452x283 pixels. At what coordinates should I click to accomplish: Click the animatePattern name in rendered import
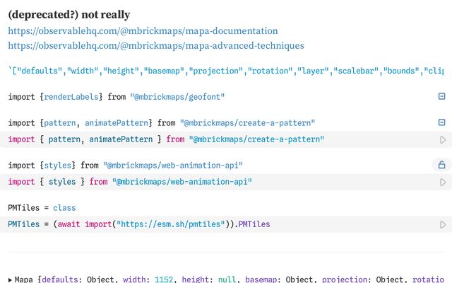tap(117, 123)
